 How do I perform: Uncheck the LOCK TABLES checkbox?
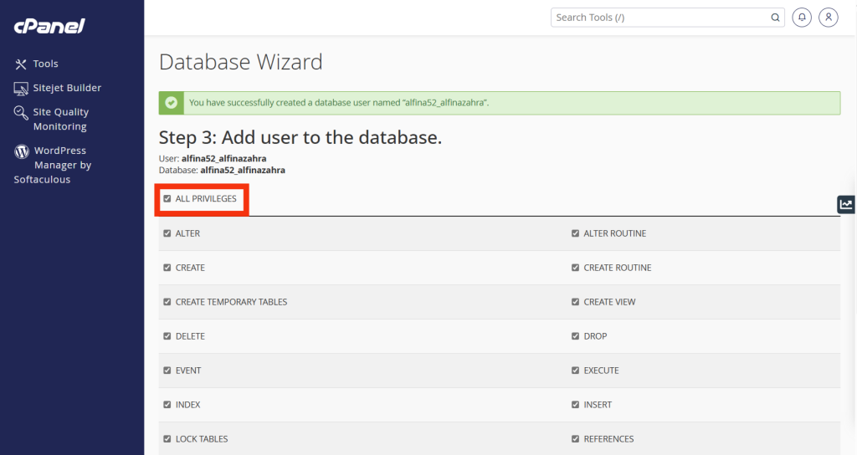click(167, 439)
